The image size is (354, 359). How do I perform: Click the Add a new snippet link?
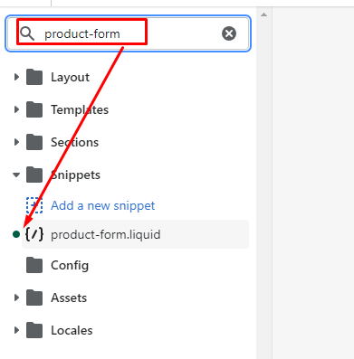[x=102, y=205]
